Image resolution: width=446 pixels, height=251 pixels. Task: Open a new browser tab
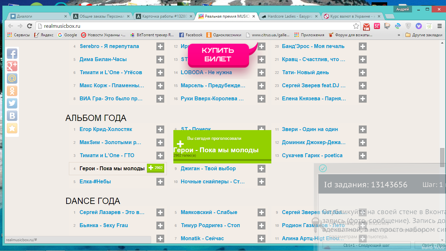390,16
